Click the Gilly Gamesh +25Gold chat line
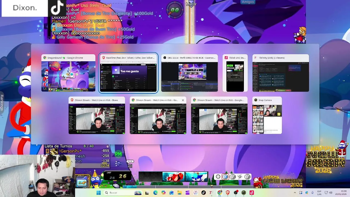The height and width of the screenshot is (197, 350). (95, 37)
